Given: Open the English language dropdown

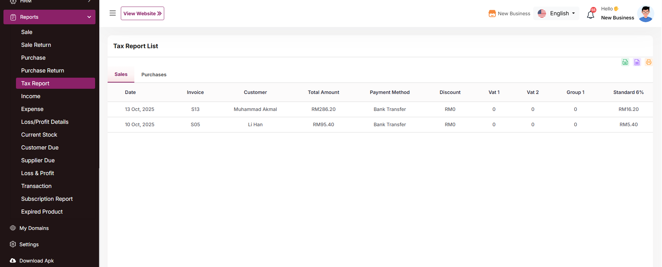Looking at the screenshot, I should pyautogui.click(x=556, y=14).
